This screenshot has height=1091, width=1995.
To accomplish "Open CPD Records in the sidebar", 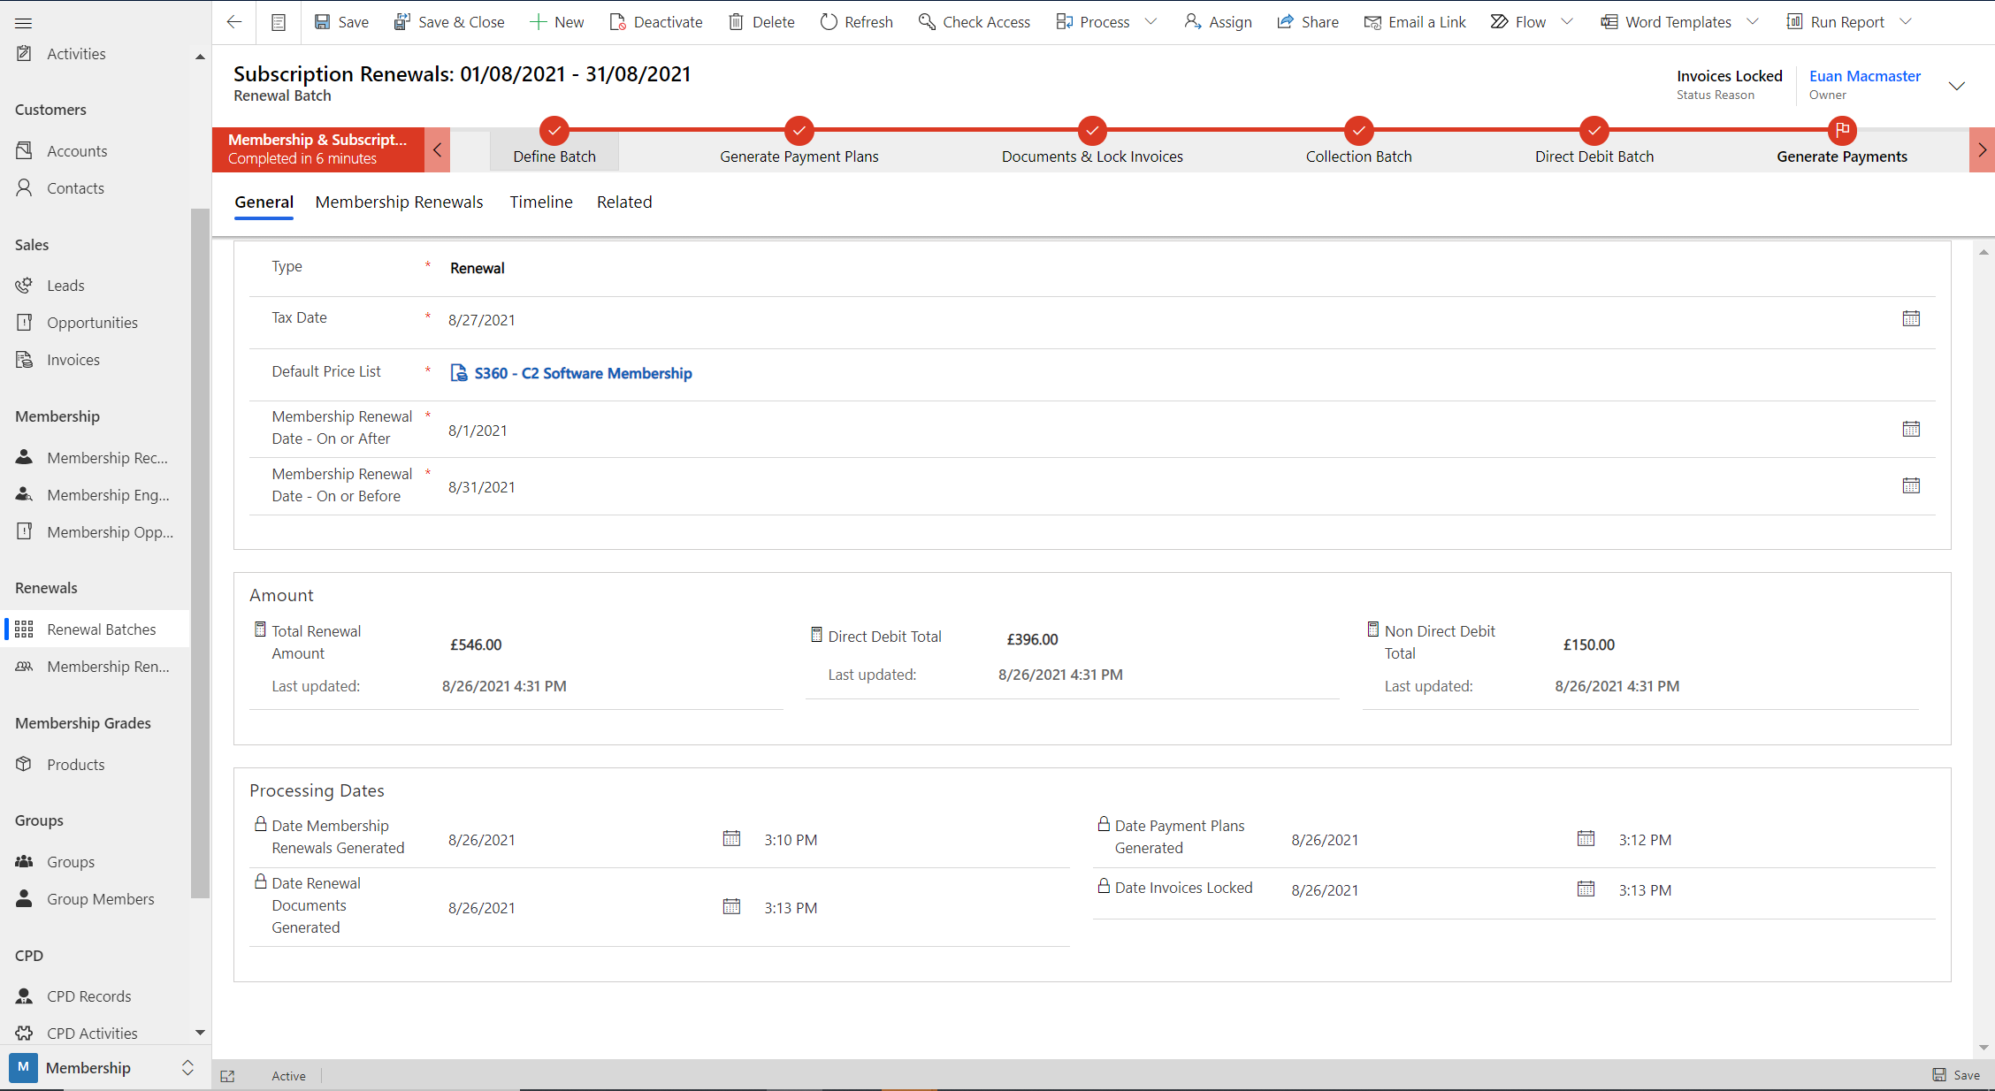I will coord(95,996).
